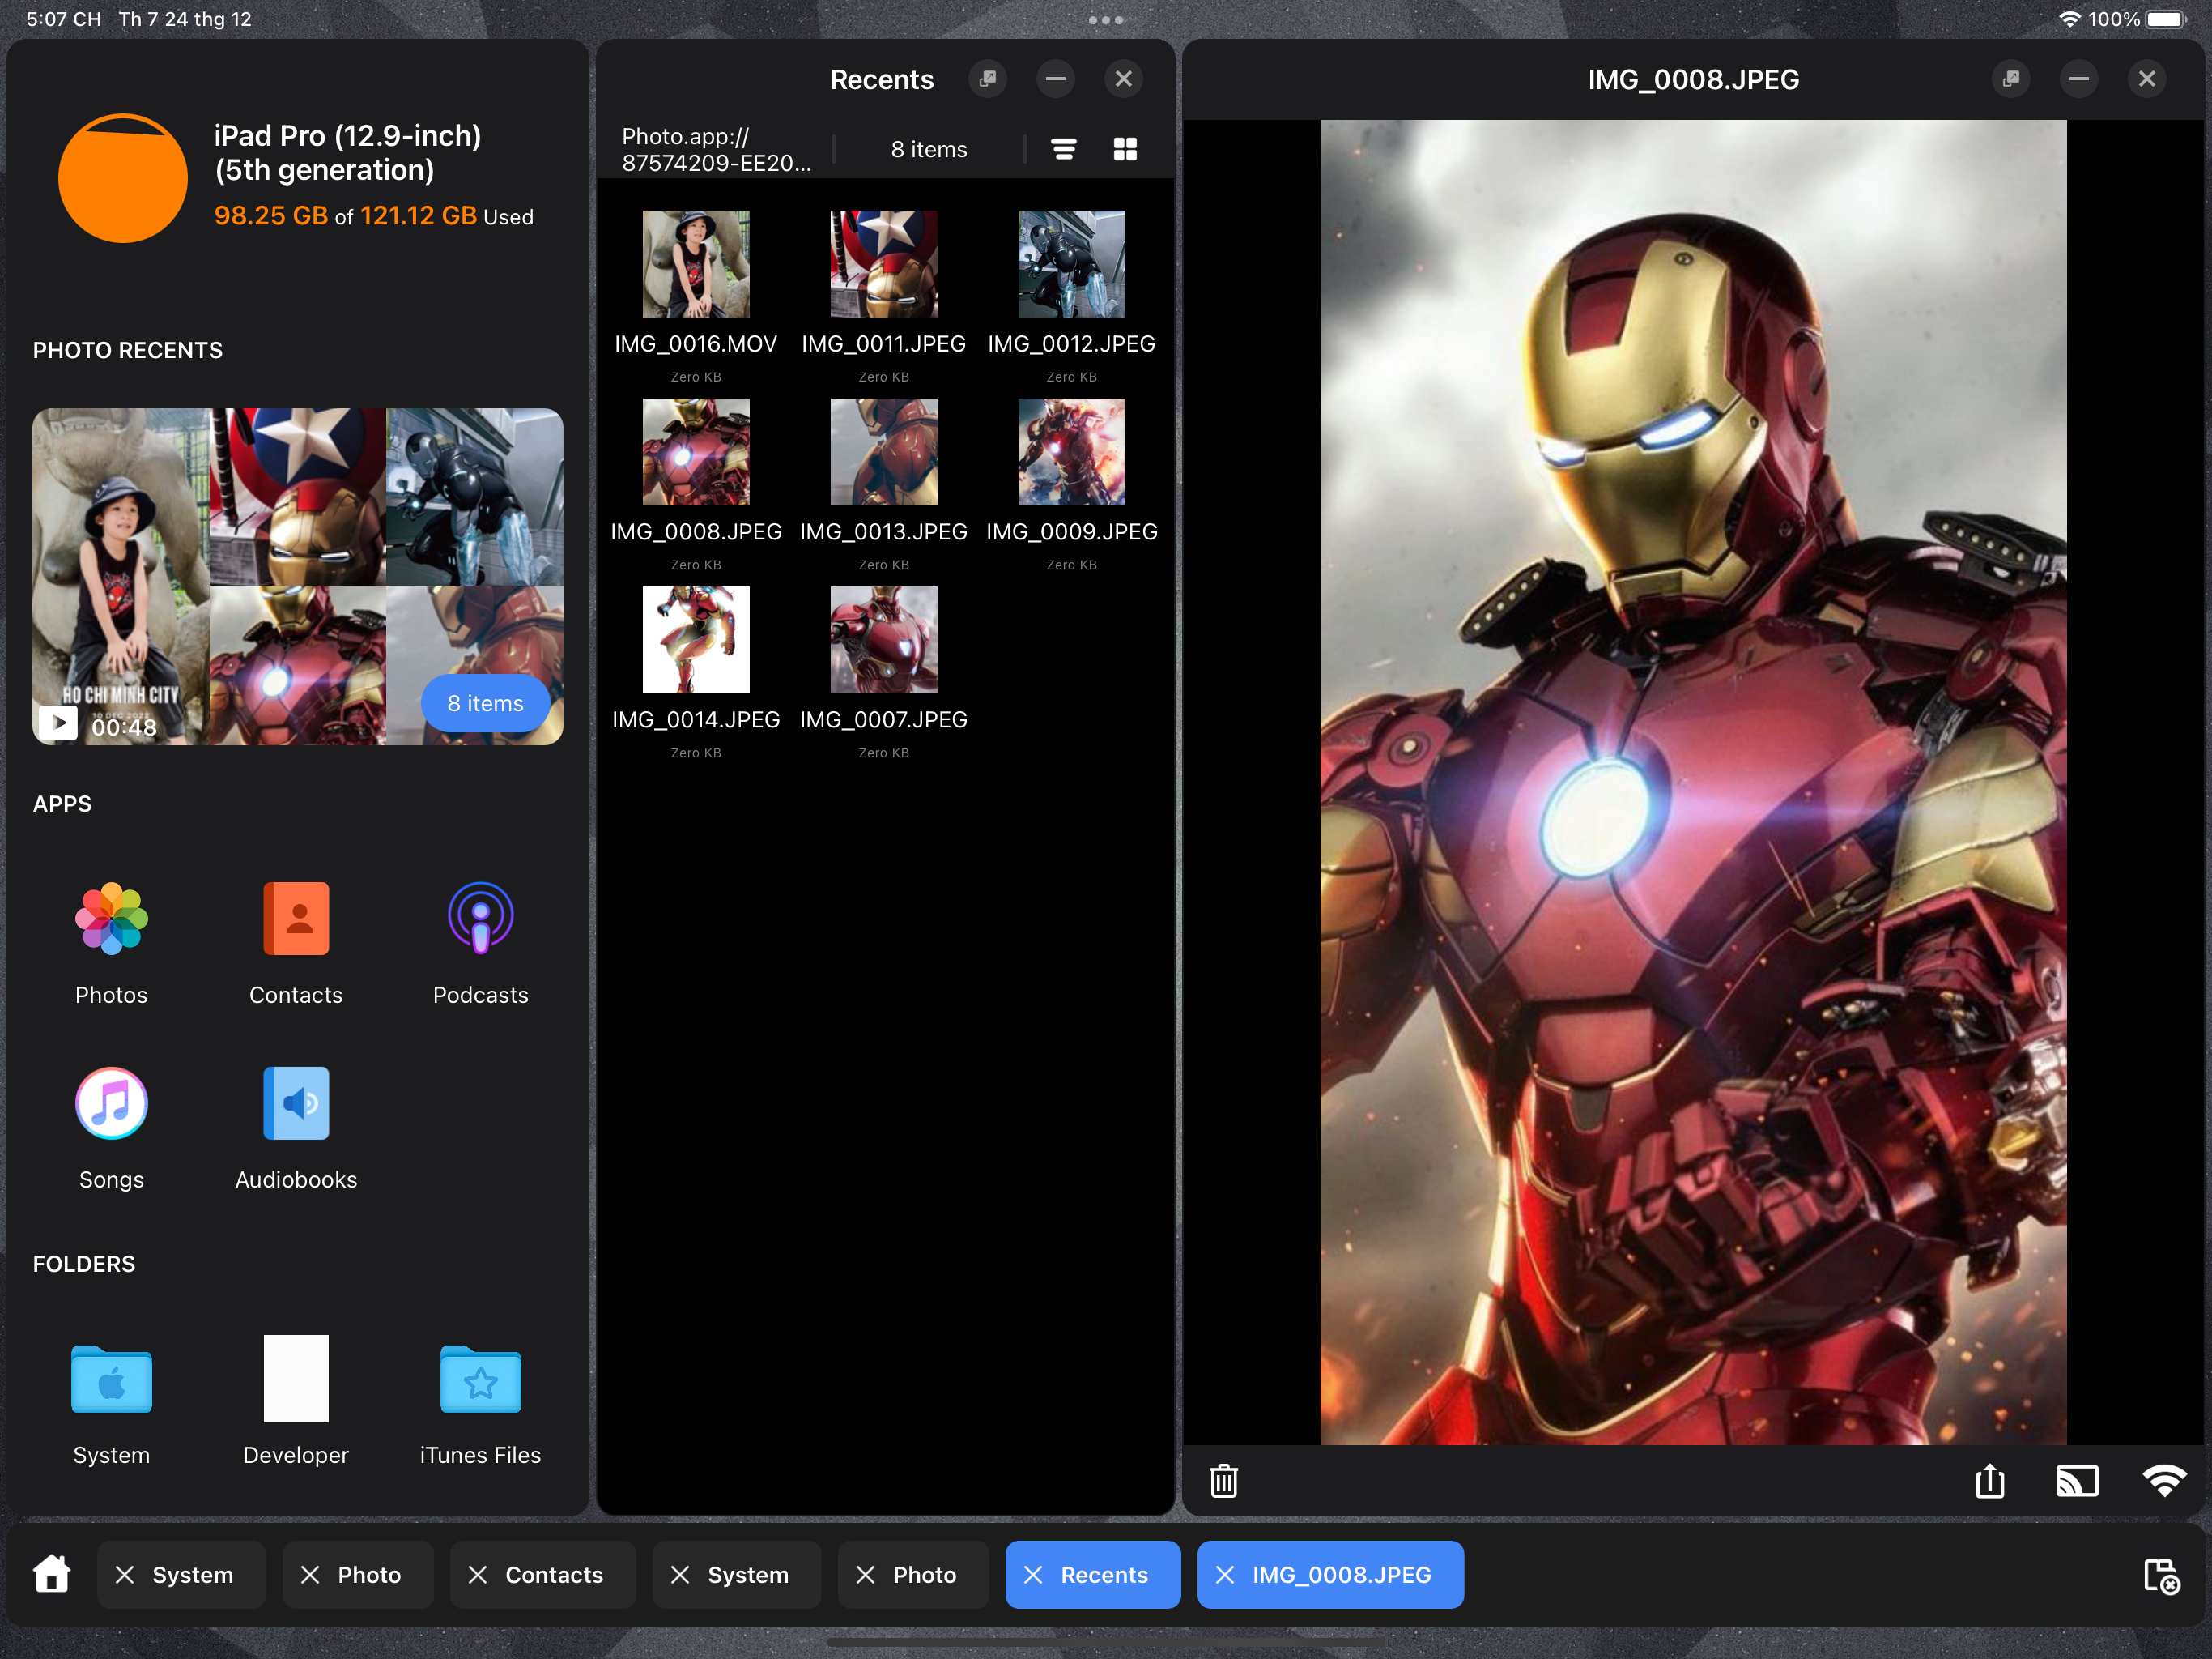This screenshot has height=1659, width=2212.
Task: Tap the Wi-Fi icon in status bar
Action: (2070, 19)
